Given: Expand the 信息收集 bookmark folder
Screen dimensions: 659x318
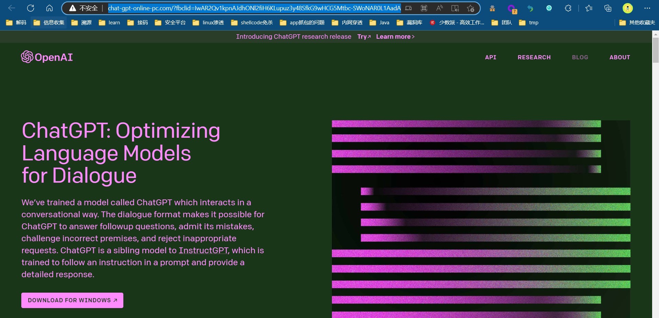Looking at the screenshot, I should 49,23.
